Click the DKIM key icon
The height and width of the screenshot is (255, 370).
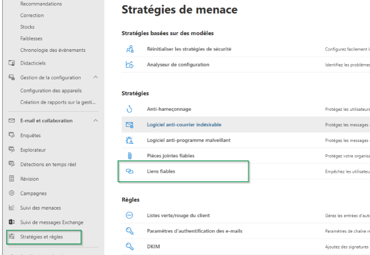(x=129, y=246)
